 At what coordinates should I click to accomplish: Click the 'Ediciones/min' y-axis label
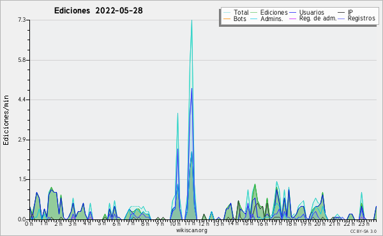click(x=6, y=120)
